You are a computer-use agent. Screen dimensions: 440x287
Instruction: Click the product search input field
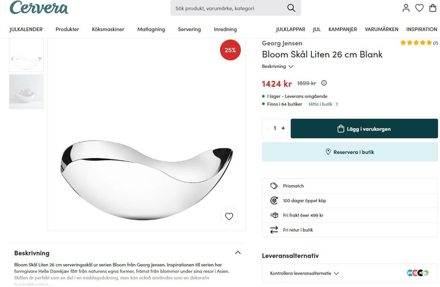pos(227,8)
